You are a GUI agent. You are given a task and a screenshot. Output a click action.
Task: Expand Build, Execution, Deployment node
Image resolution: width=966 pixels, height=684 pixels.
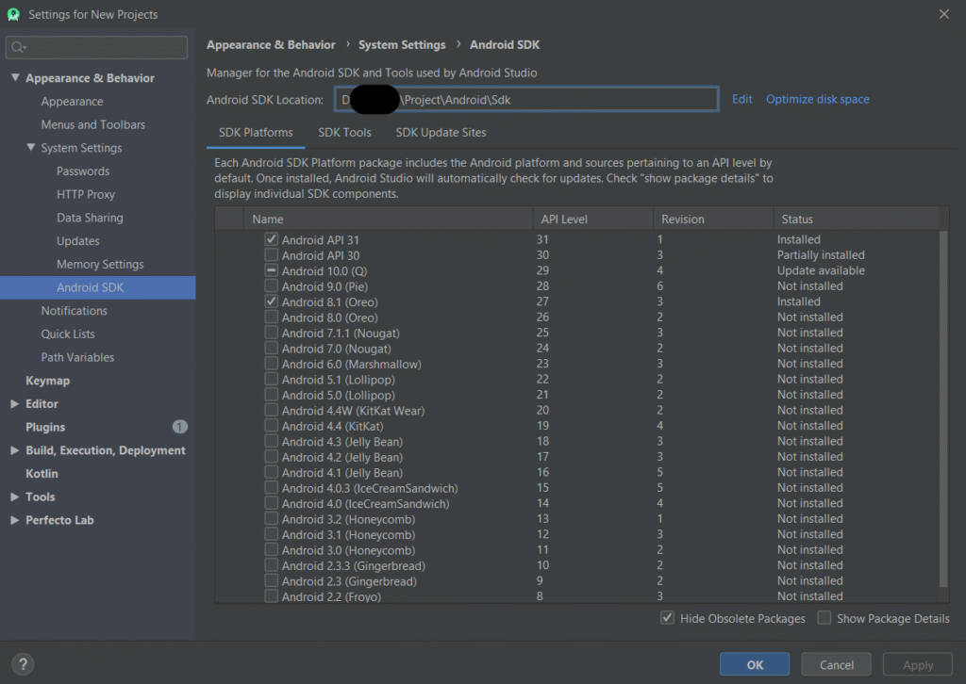click(x=15, y=450)
